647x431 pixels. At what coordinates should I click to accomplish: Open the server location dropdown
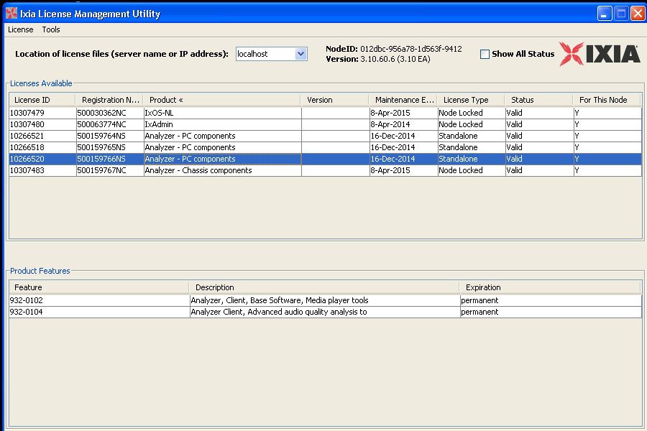300,54
